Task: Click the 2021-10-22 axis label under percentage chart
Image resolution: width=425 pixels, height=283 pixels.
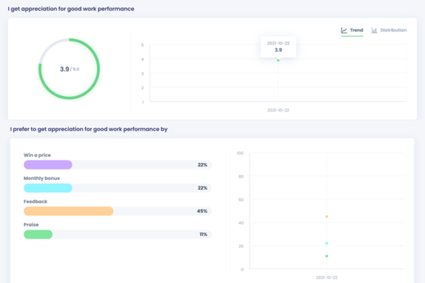Action: [x=327, y=278]
